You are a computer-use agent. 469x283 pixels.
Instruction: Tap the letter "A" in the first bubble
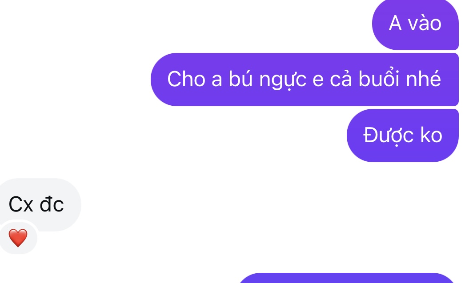point(395,23)
